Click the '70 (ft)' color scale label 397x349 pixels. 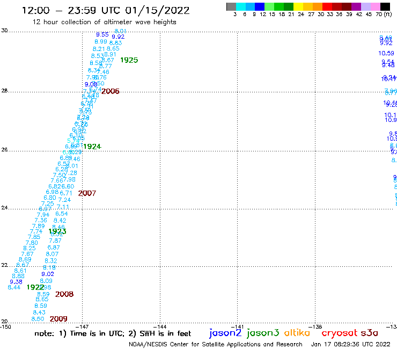[x=384, y=14]
